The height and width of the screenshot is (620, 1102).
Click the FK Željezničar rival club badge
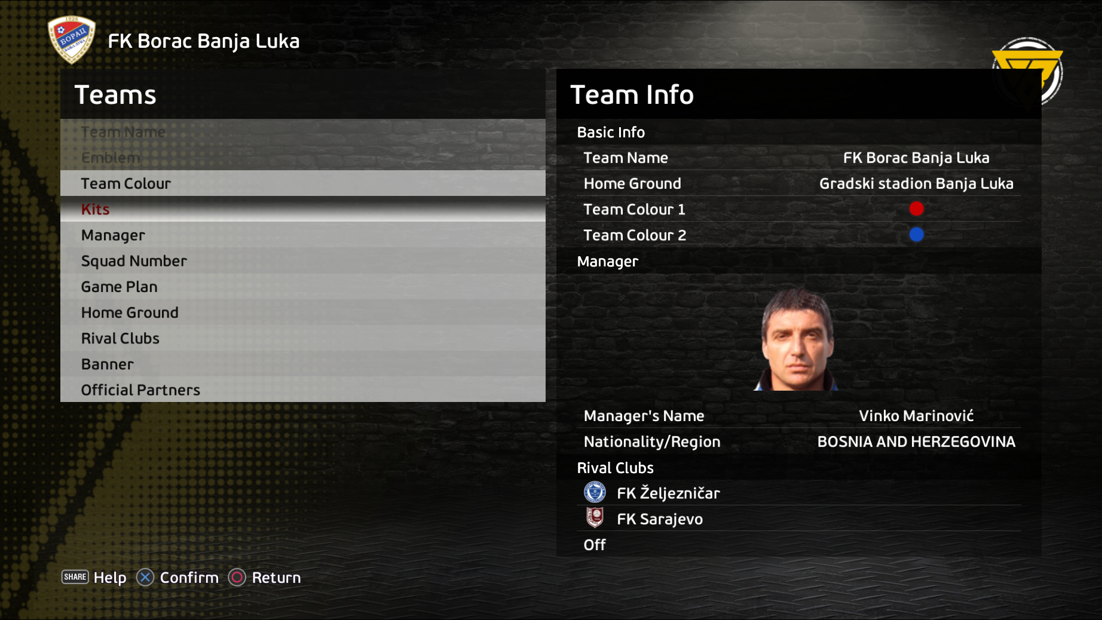click(595, 492)
